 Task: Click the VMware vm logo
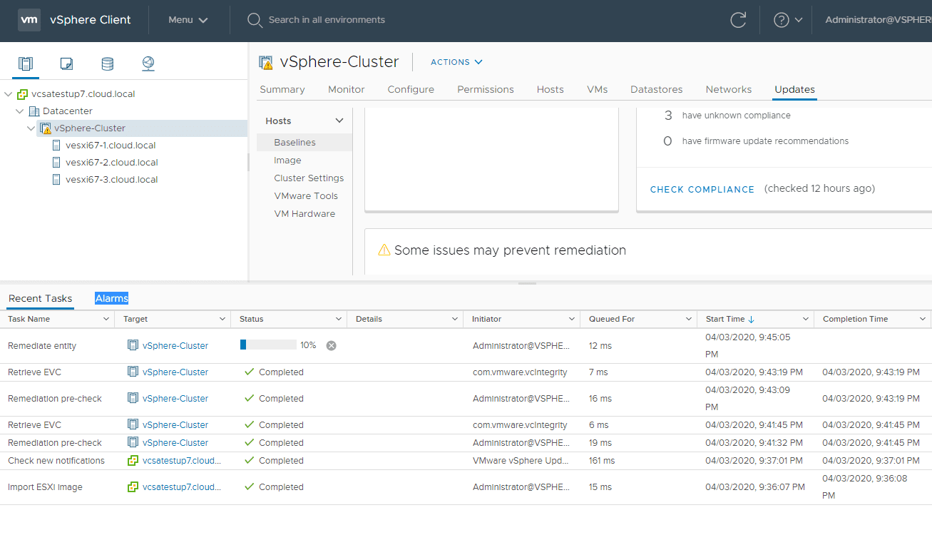29,20
